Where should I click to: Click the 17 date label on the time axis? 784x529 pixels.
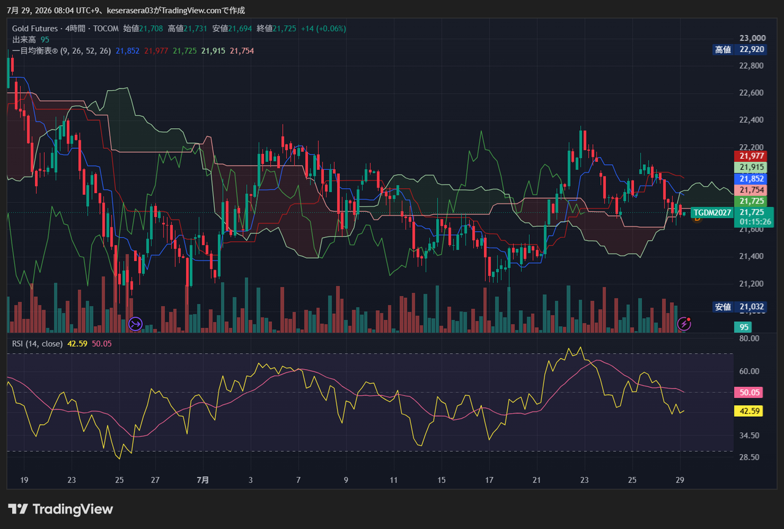coord(489,480)
